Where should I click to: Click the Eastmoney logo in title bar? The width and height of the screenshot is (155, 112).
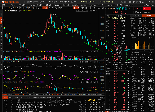pyautogui.click(x=11, y=2)
